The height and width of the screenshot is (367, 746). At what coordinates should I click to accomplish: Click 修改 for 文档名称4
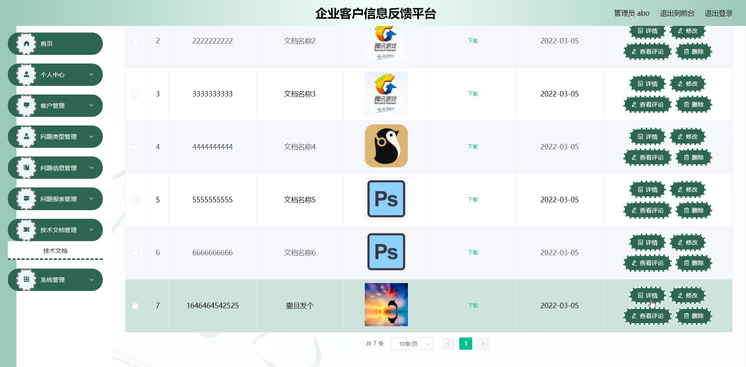[x=688, y=137]
